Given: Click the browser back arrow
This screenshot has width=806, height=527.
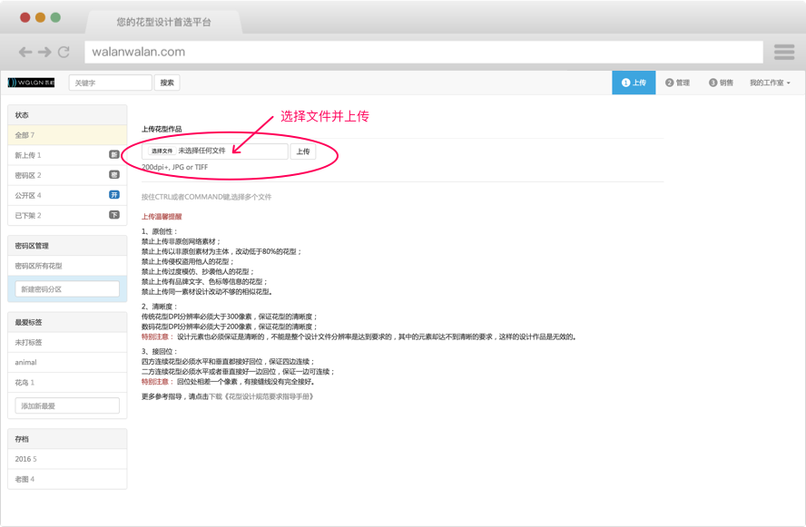Looking at the screenshot, I should tap(25, 53).
